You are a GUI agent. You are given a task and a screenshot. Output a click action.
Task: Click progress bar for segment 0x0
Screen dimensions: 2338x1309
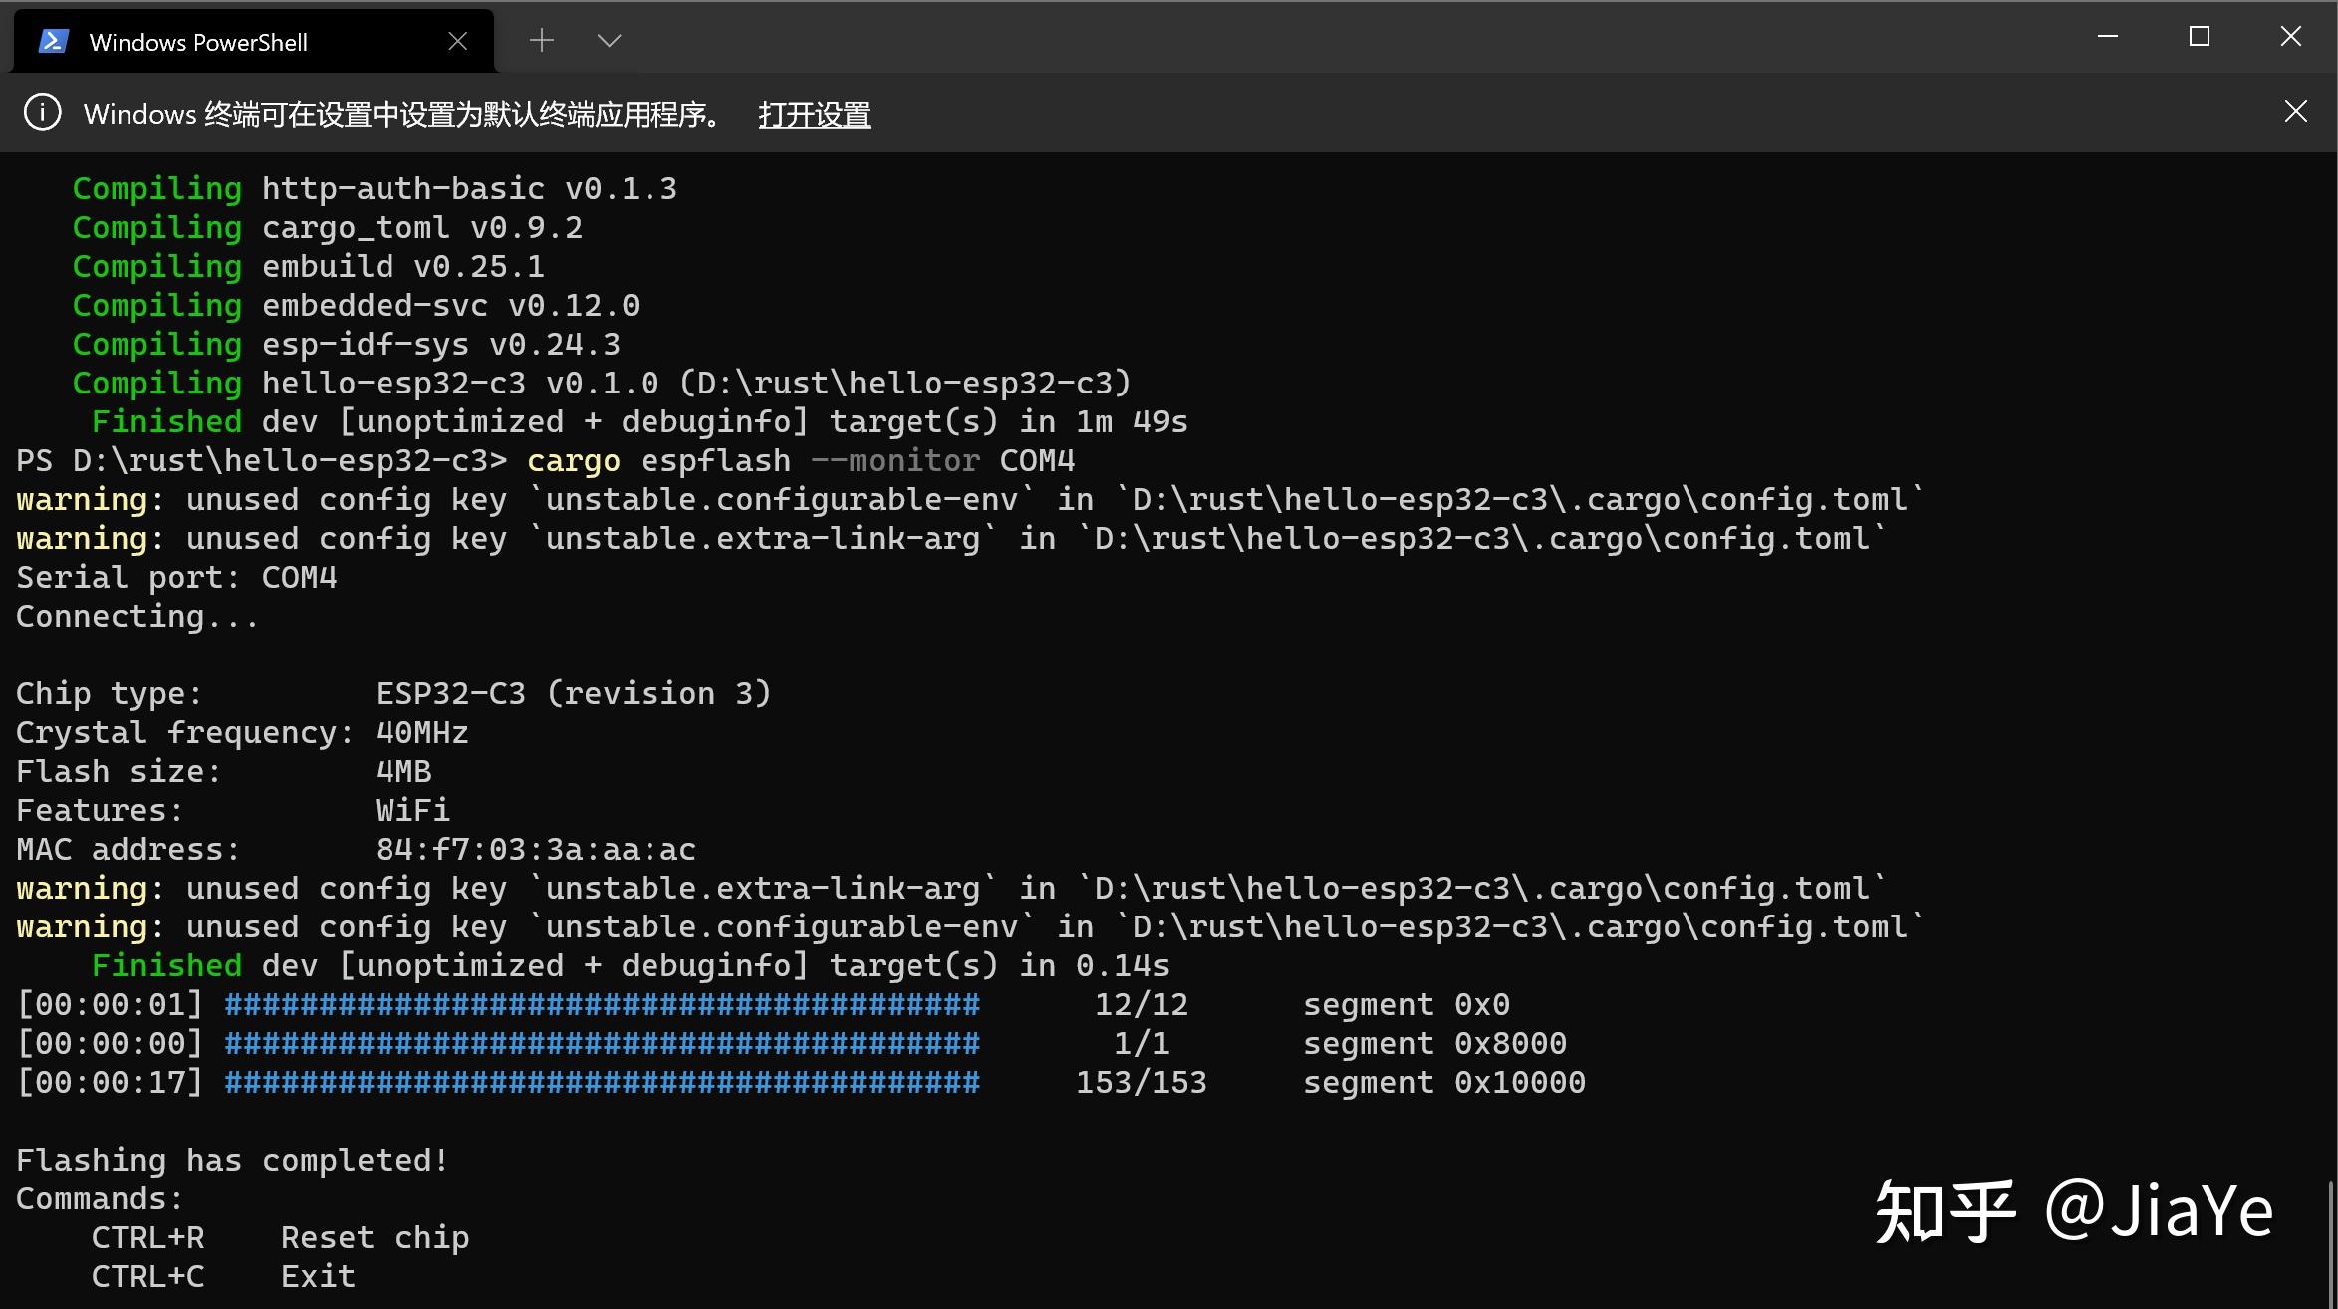(x=603, y=1004)
